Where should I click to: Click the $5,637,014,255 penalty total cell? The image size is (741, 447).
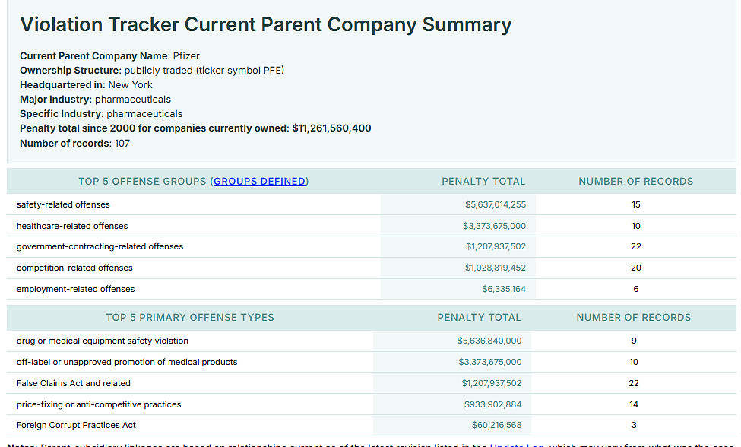pyautogui.click(x=495, y=204)
